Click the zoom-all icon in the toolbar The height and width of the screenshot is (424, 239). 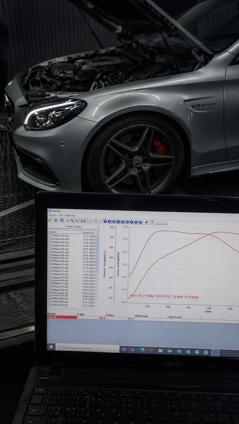pos(68,220)
